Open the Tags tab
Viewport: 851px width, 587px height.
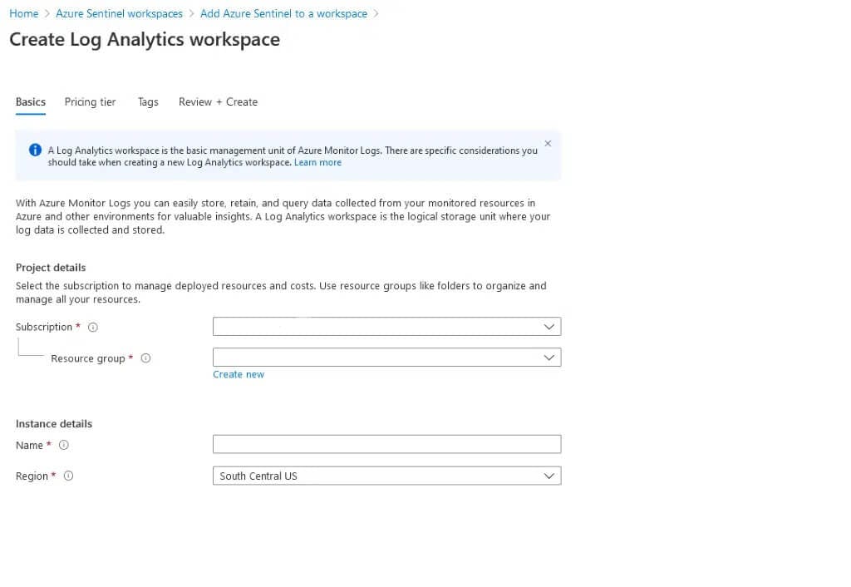point(148,101)
